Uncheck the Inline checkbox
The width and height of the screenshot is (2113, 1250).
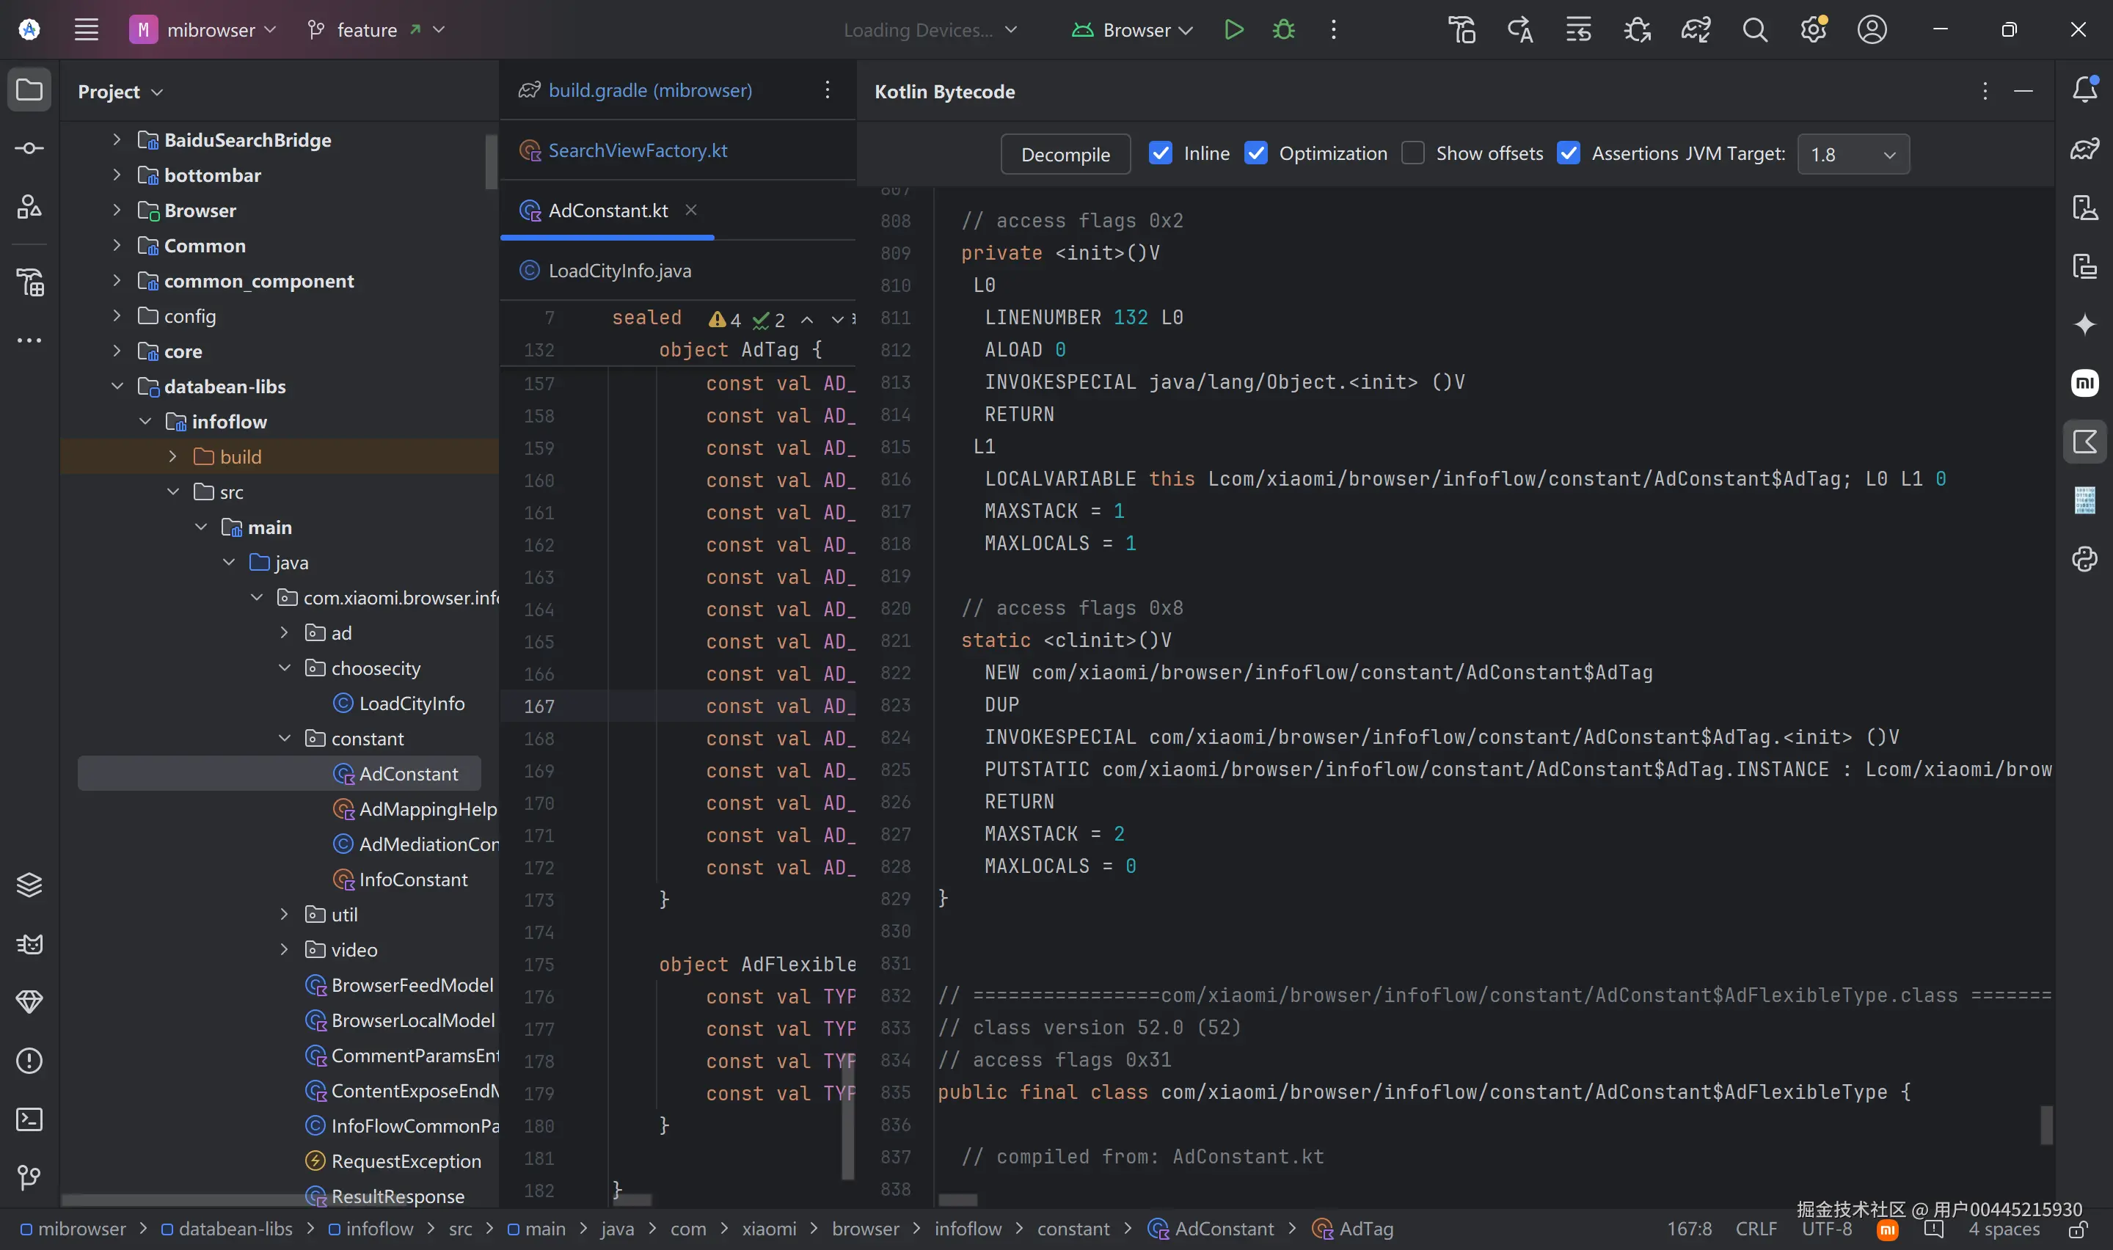(x=1161, y=153)
